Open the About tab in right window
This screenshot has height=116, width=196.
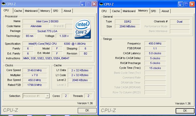(165, 11)
